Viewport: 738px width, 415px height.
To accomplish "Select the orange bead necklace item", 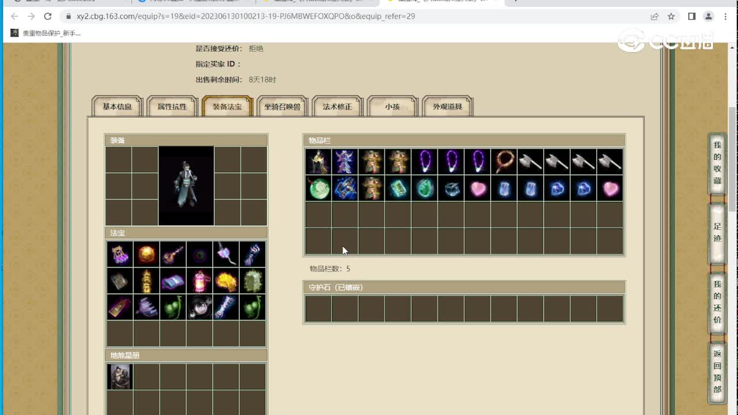I will [504, 162].
